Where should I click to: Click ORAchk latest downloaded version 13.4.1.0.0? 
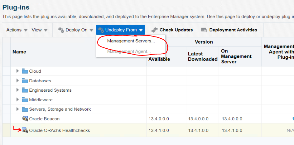(x=198, y=130)
